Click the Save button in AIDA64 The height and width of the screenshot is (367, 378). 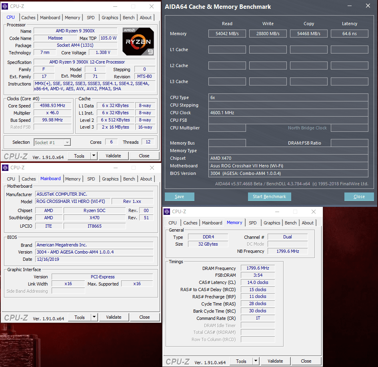[179, 196]
